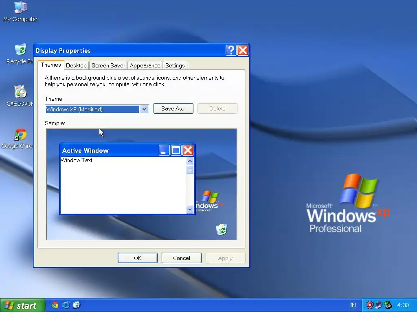
Task: Click the taskbar clock showing 4:30
Action: click(x=403, y=305)
